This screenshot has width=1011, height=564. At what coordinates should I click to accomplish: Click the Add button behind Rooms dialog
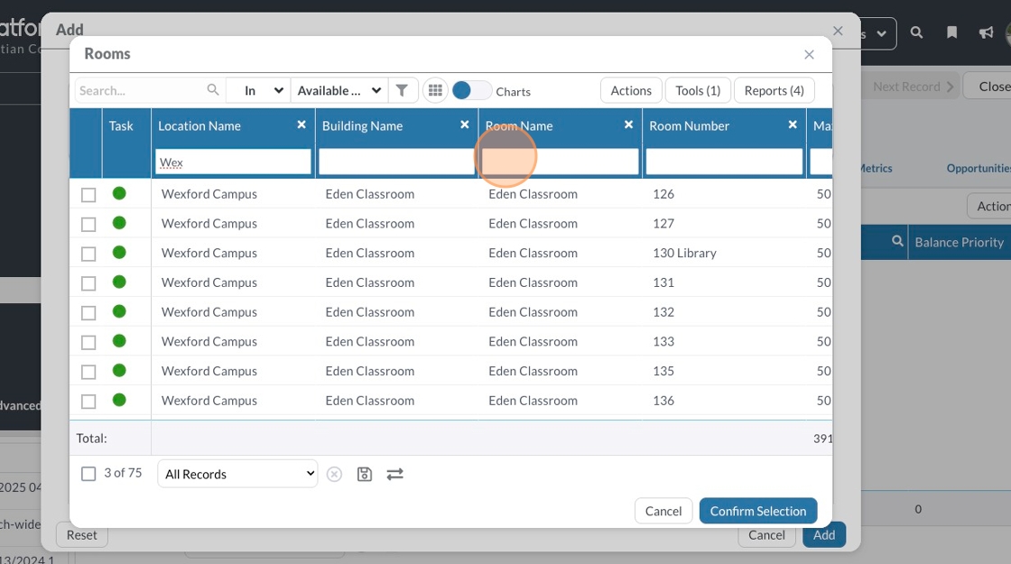point(824,536)
